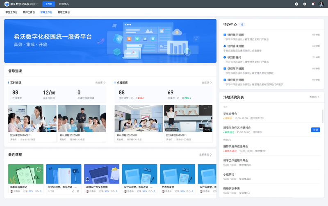Viewport: 328px width, 206px height.
Task: Open the 动效设计与交互思维 course cover image
Action: point(102,174)
